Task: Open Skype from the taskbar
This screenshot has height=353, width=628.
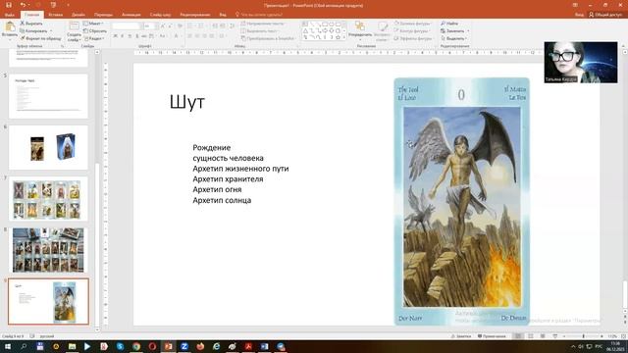Action: pos(120,346)
